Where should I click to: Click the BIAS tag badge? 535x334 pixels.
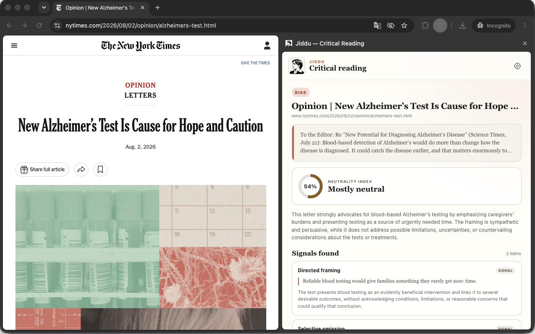point(301,93)
